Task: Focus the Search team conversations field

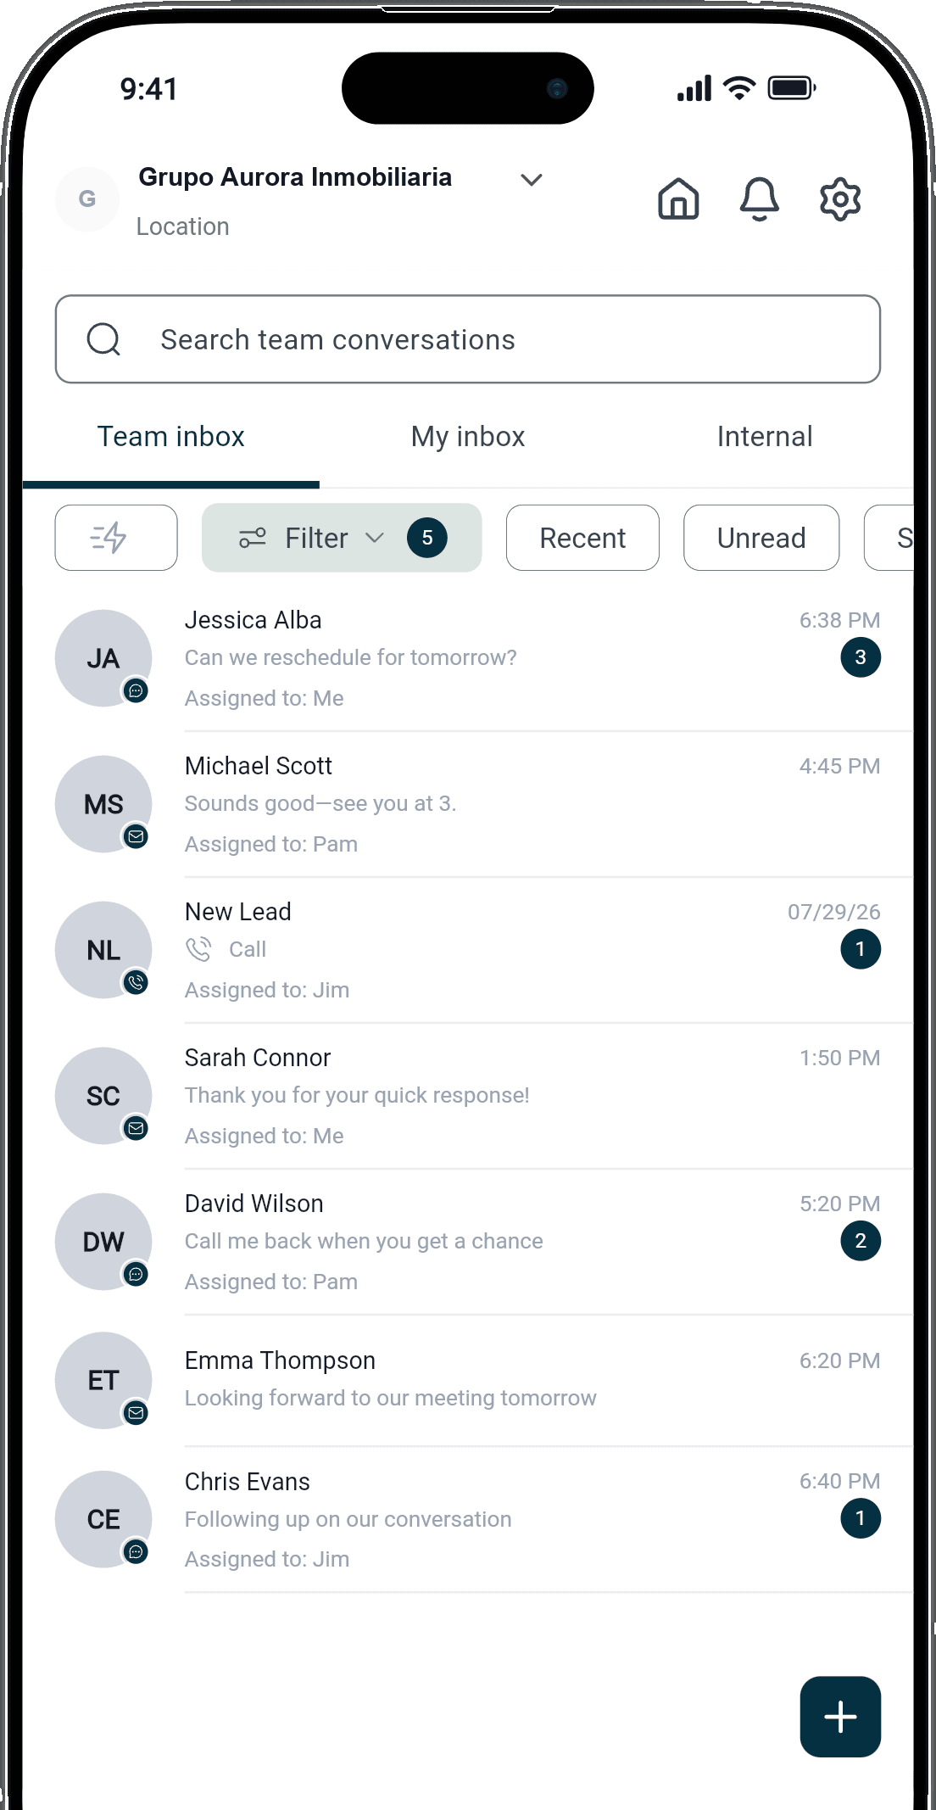Action: 468,339
